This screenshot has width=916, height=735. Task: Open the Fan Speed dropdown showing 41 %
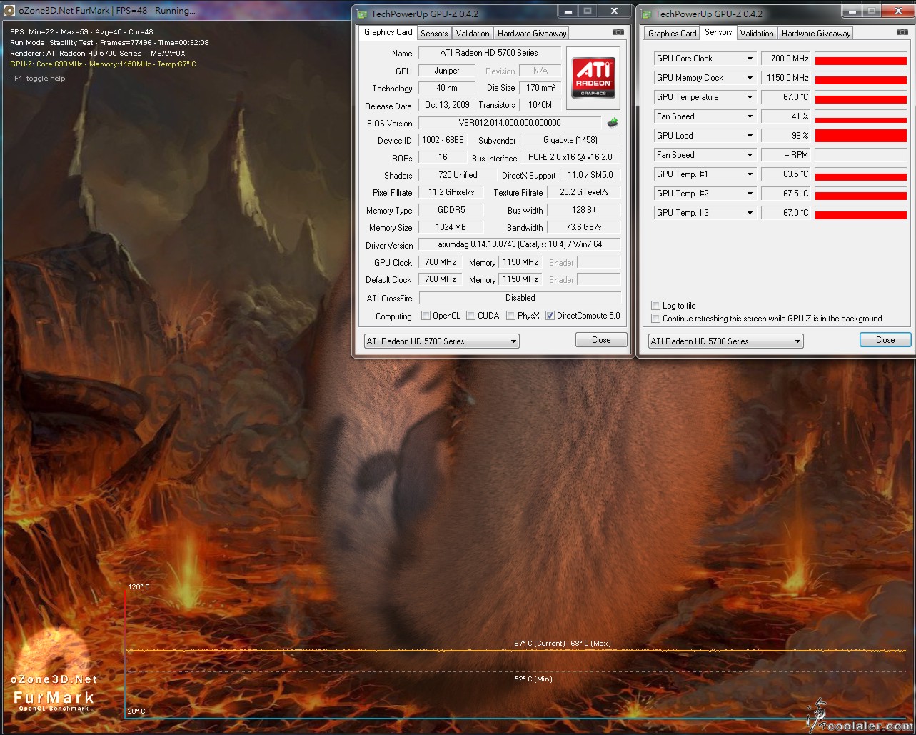[x=750, y=116]
